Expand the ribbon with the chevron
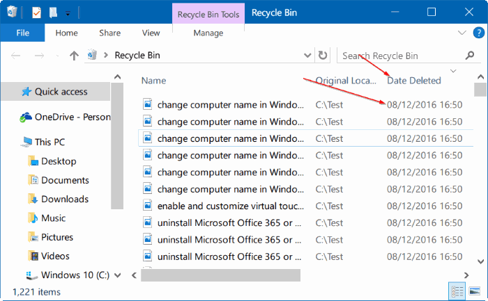488x301 pixels. point(462,33)
